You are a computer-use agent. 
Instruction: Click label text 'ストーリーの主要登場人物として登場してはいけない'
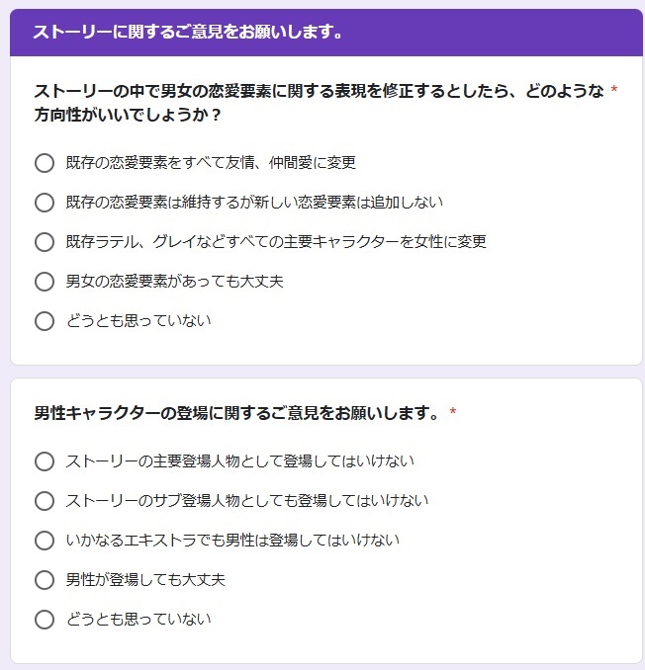coord(239,461)
